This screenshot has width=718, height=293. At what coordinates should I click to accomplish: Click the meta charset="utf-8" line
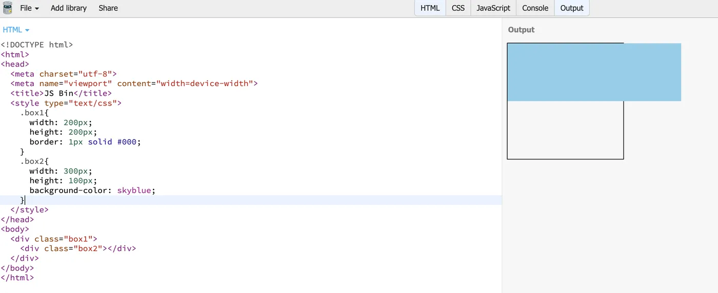pyautogui.click(x=64, y=74)
